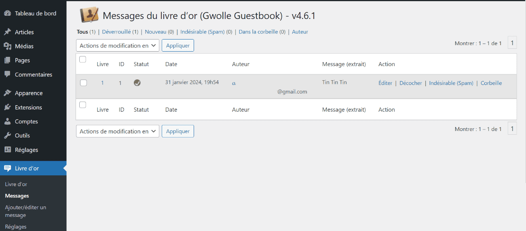This screenshot has height=231, width=526.
Task: Click the Commentaires speech bubble icon
Action: 7,75
